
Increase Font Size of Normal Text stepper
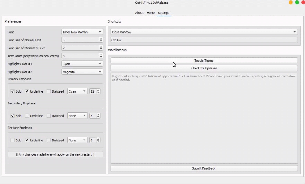point(101,39)
